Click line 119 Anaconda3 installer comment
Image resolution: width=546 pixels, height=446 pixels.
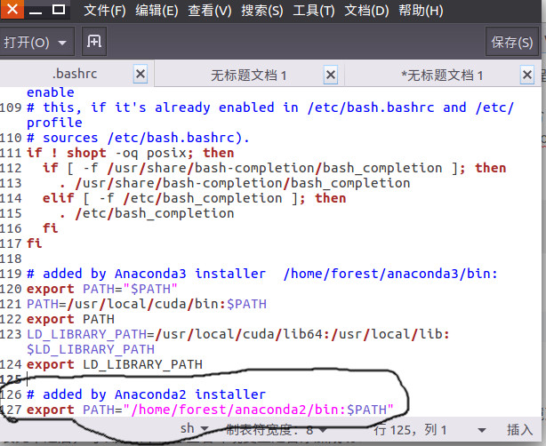[x=262, y=274]
